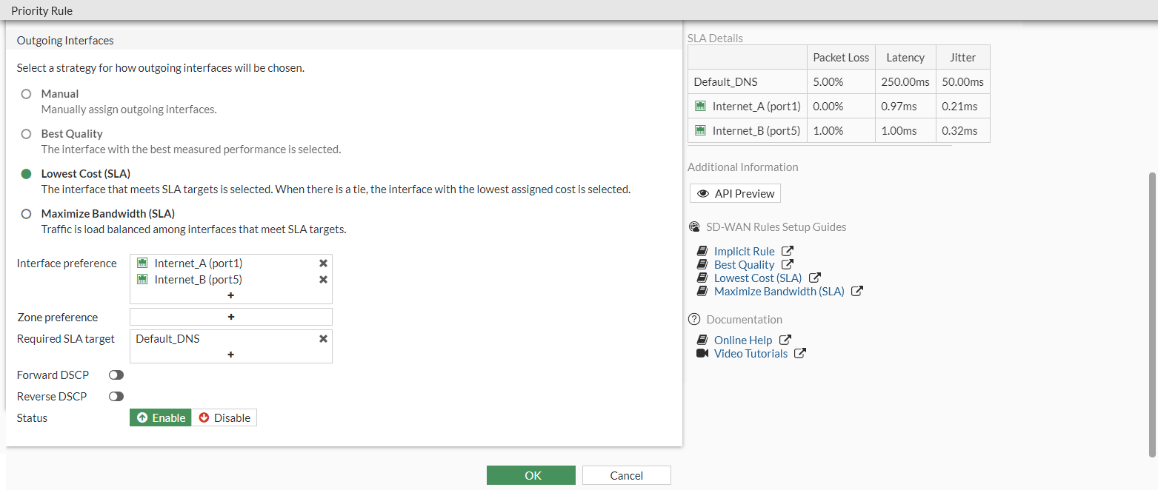Click the Internet_A (port1) interface icon in Interface preference
1158x490 pixels.
pyautogui.click(x=142, y=264)
